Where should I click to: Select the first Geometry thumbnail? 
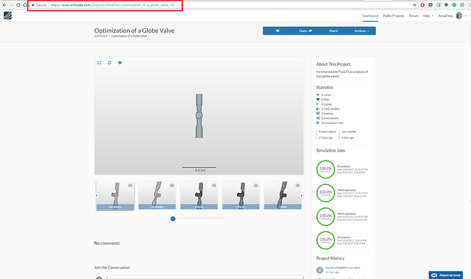[115, 195]
